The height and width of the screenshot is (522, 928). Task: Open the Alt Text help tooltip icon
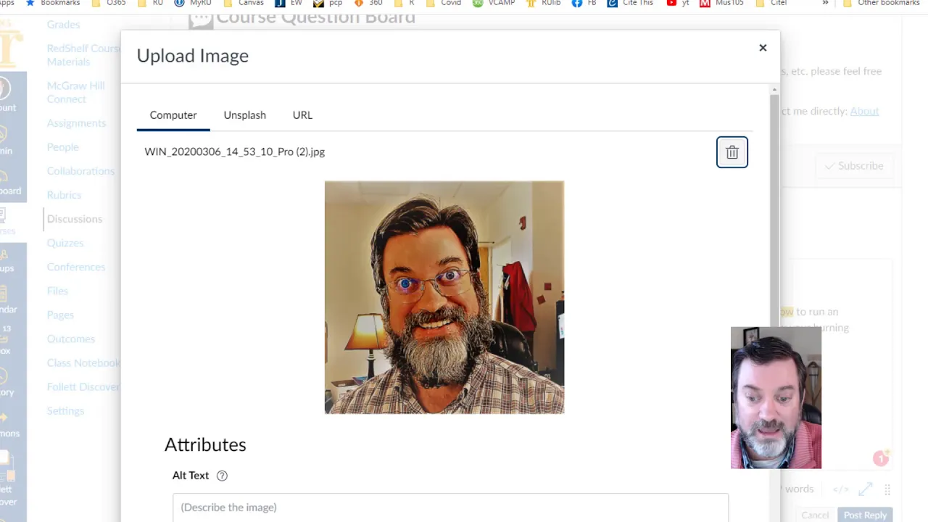tap(222, 476)
